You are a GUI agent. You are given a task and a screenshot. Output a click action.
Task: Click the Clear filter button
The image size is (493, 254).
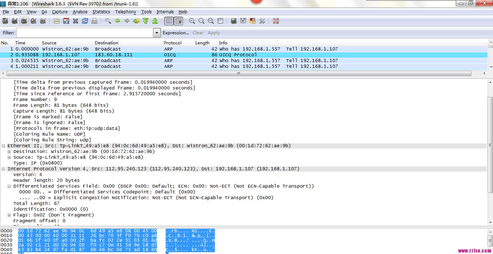198,33
